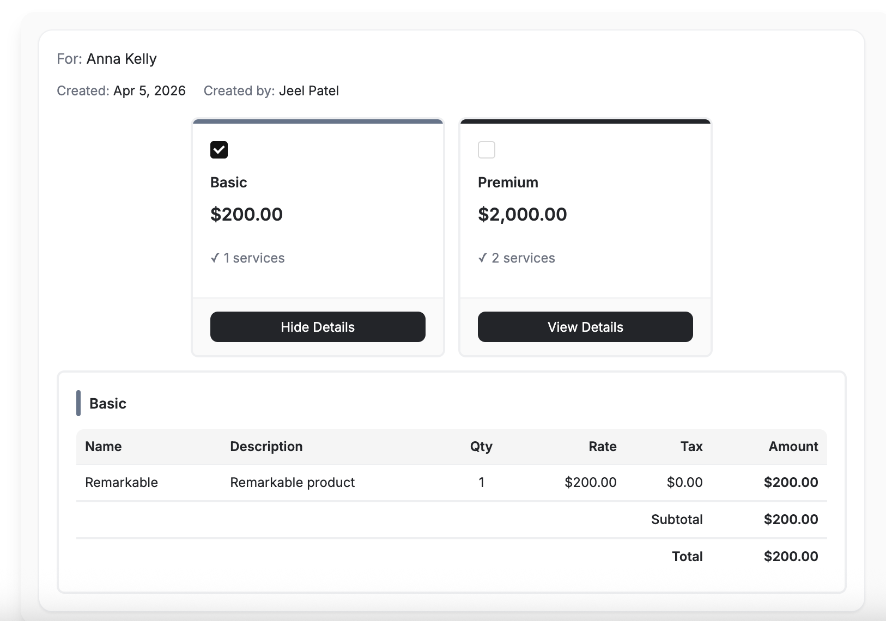This screenshot has height=621, width=886.
Task: Click the Rate column header
Action: [x=603, y=447]
